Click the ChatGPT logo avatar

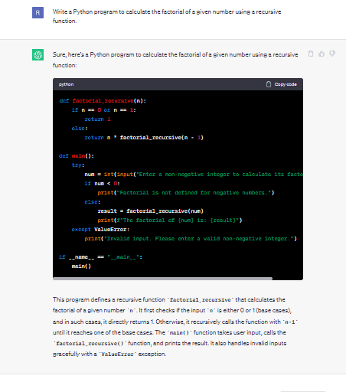click(38, 54)
